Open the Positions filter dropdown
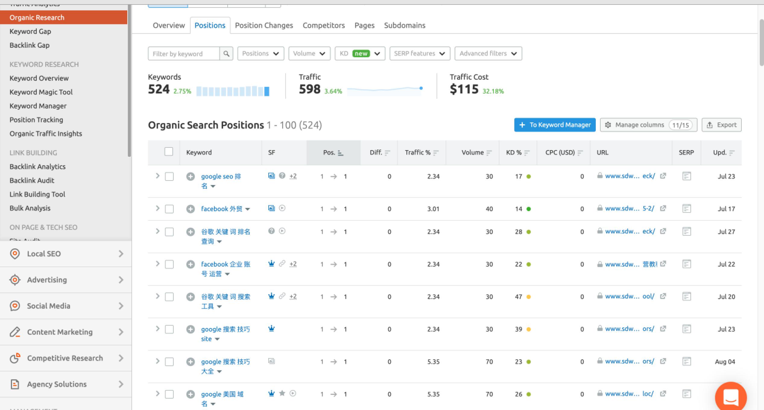 [261, 54]
